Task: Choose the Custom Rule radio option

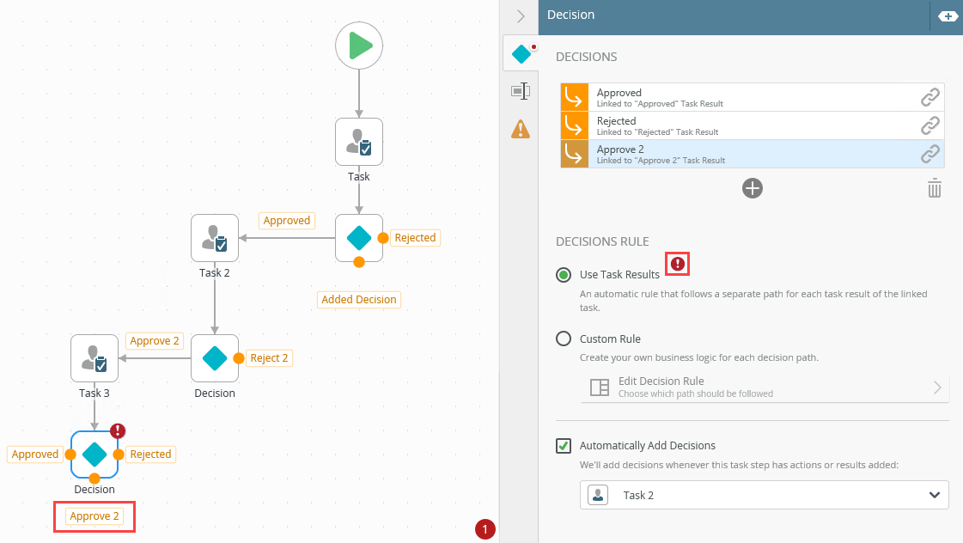Action: click(x=564, y=339)
